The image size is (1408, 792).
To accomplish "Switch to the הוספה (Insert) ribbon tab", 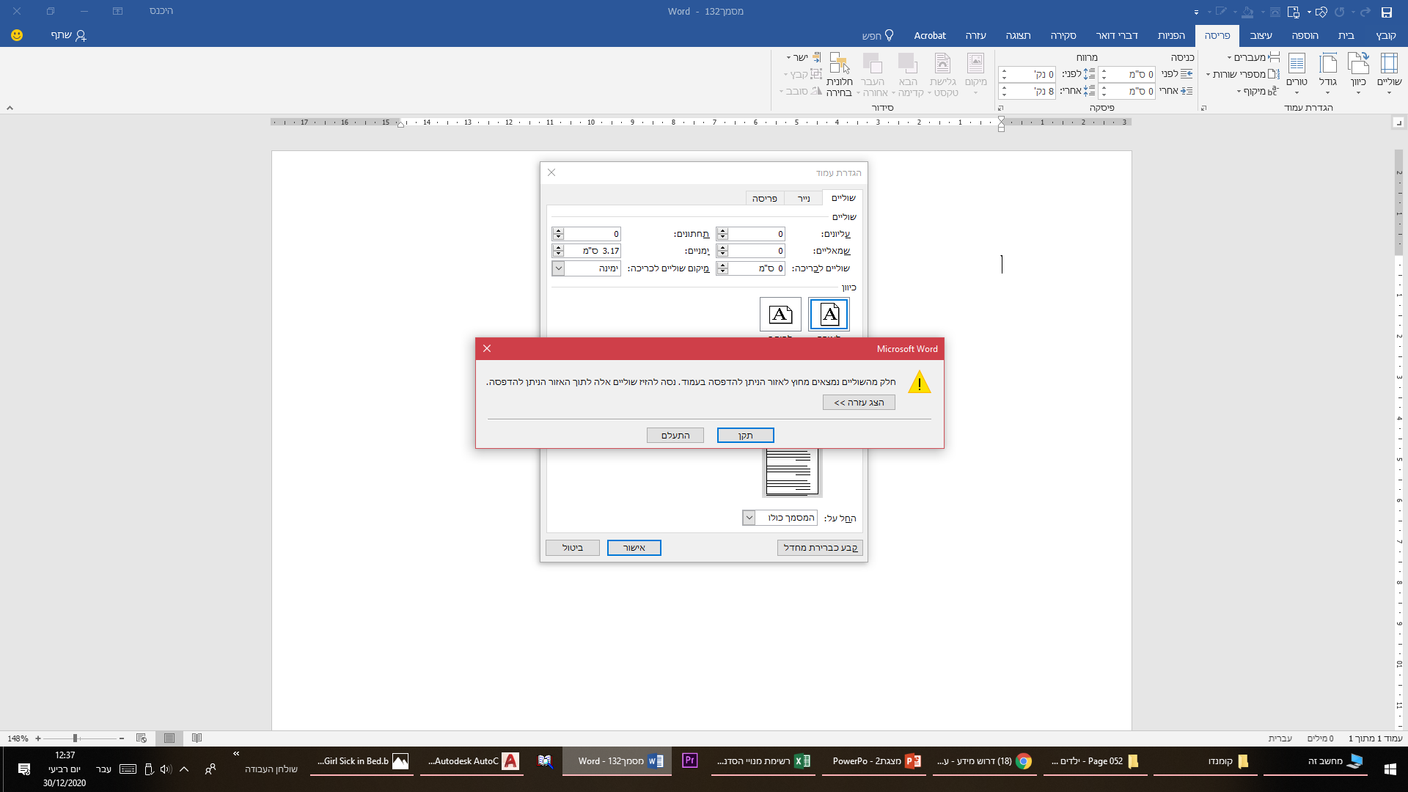I will pyautogui.click(x=1305, y=35).
